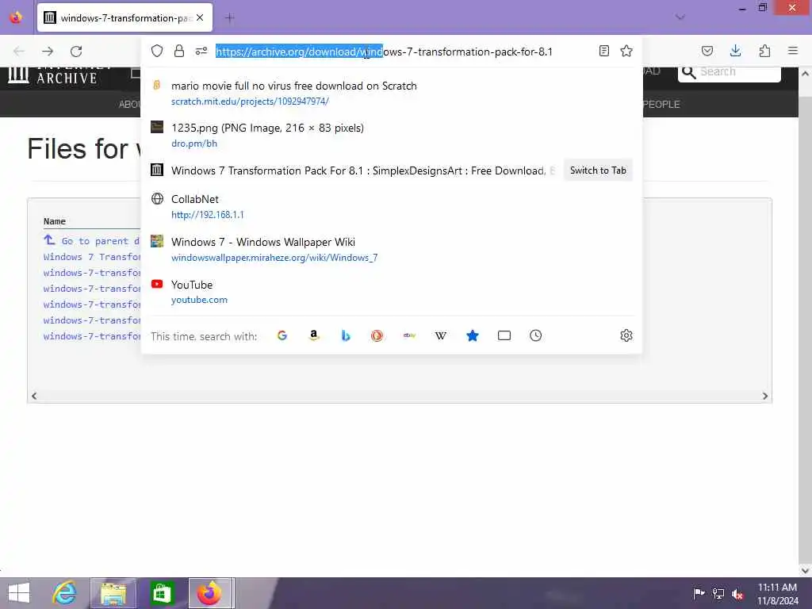The height and width of the screenshot is (609, 812).
Task: Select the Windows Wallpaper Wiki suggestion
Action: 391,249
